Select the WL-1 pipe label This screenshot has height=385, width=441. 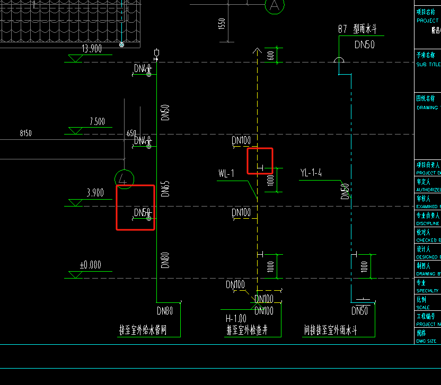click(x=226, y=173)
